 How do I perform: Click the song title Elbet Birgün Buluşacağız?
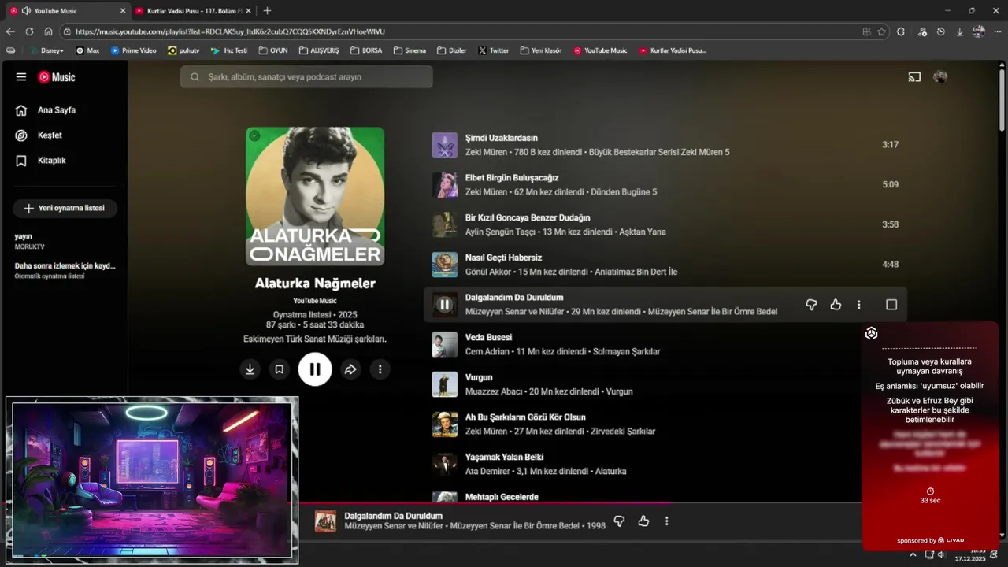[512, 178]
